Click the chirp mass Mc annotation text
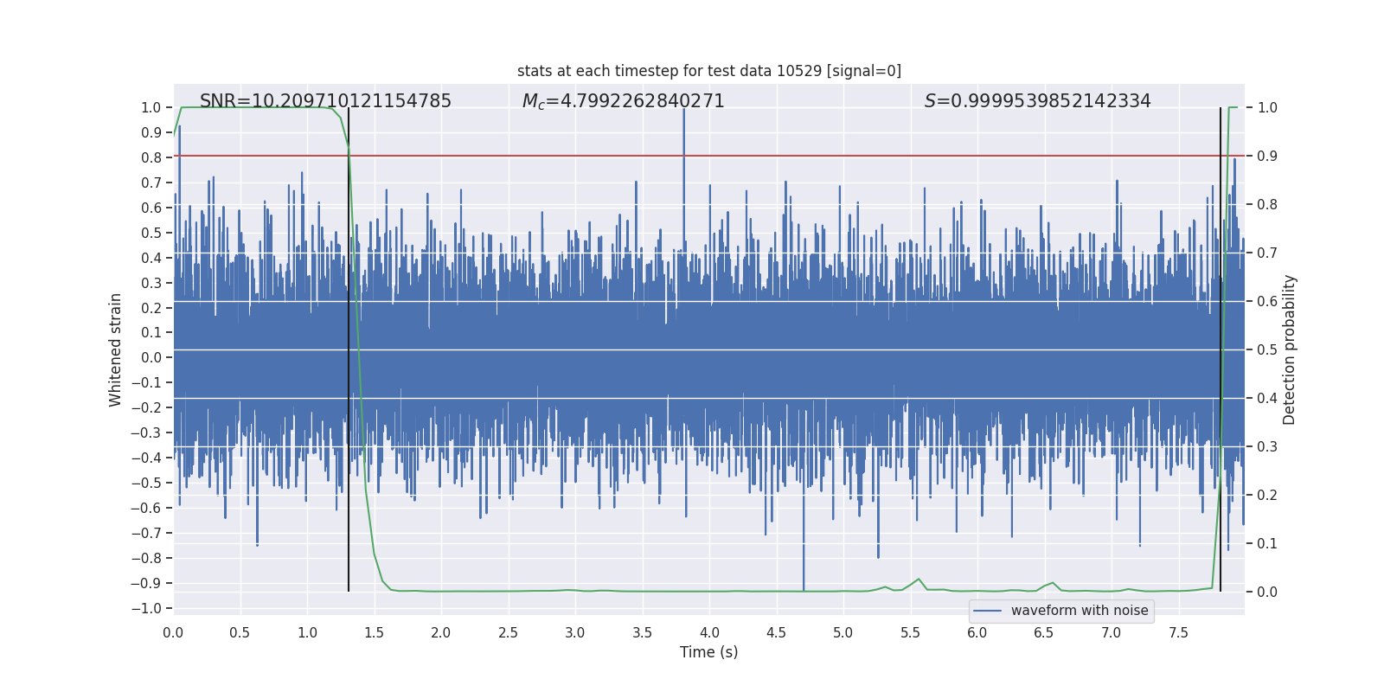This screenshot has width=1384, height=692. (623, 101)
